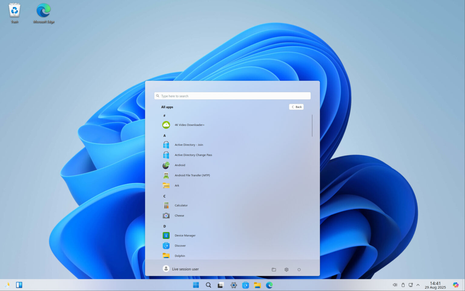Click the clock to open the calendar

435,285
